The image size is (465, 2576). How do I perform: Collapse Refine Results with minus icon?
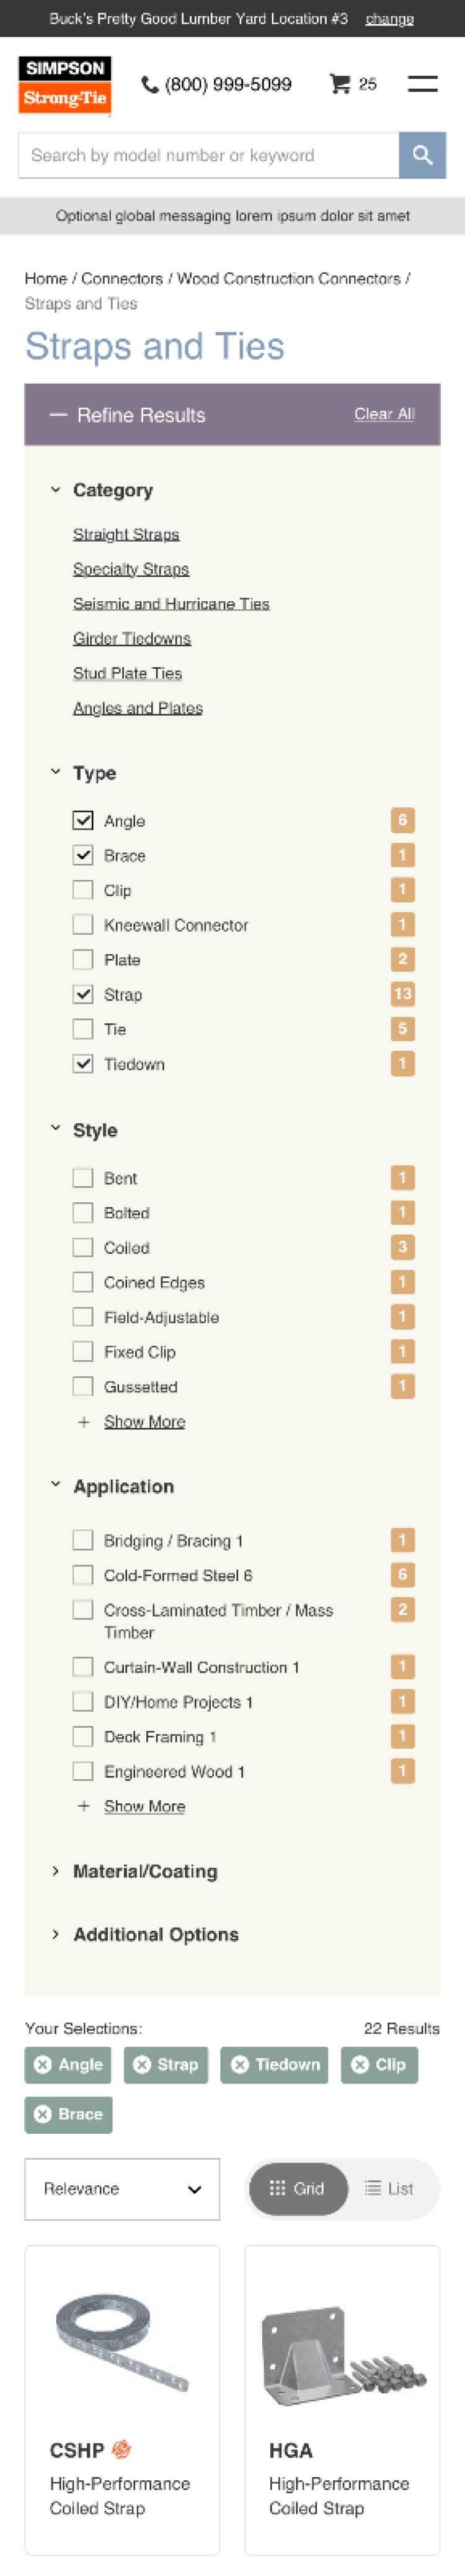coord(59,415)
